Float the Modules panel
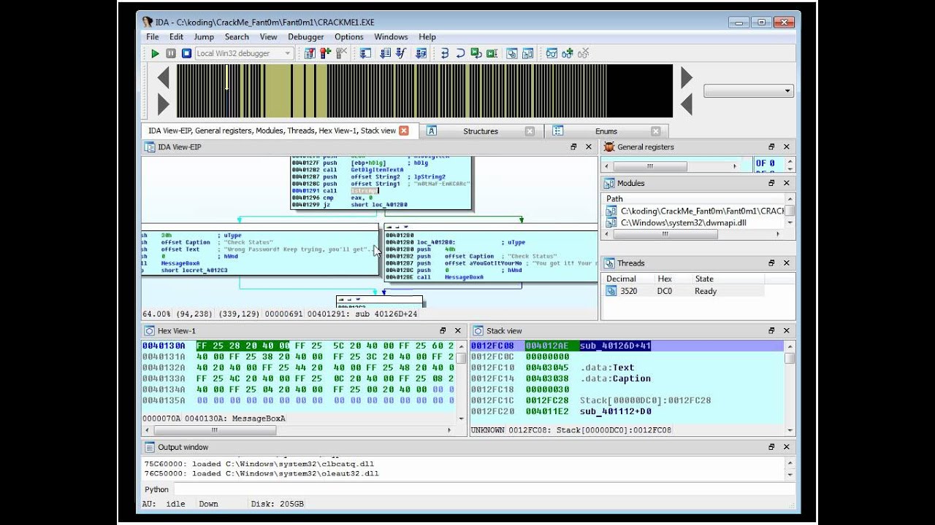Viewport: 935px width, 525px height. pyautogui.click(x=771, y=183)
